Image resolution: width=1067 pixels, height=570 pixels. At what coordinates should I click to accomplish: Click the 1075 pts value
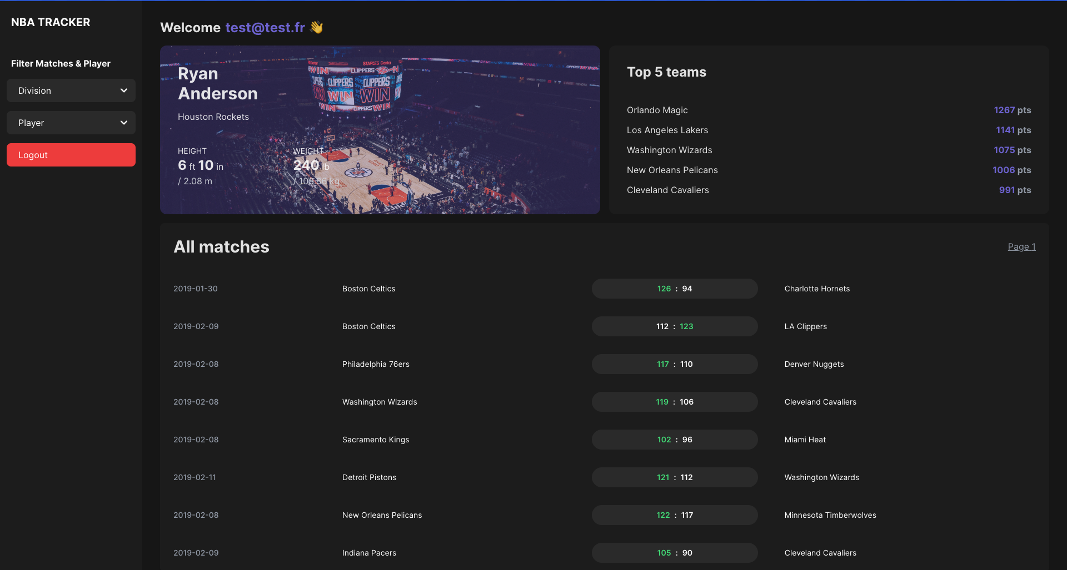tap(1013, 150)
